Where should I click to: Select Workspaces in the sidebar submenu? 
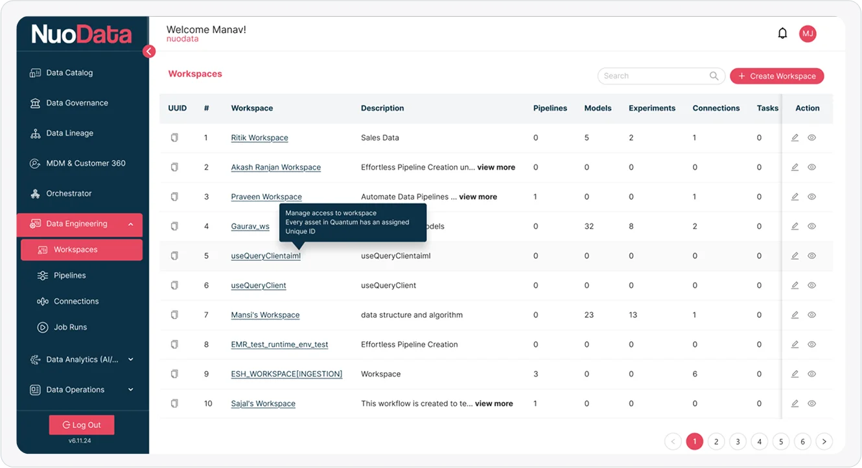tap(82, 250)
